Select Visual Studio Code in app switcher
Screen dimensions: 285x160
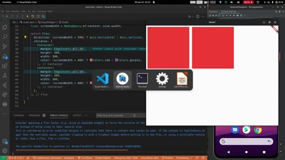pyautogui.click(x=102, y=80)
